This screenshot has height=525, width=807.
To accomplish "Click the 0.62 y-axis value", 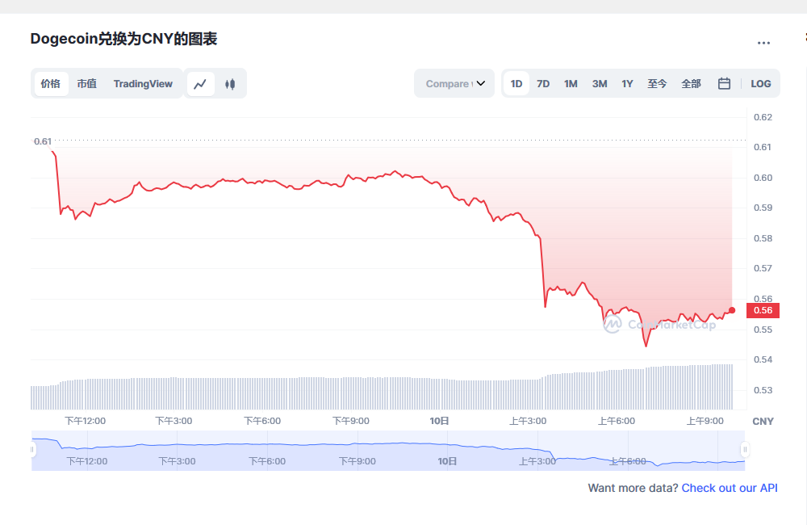I will 763,117.
